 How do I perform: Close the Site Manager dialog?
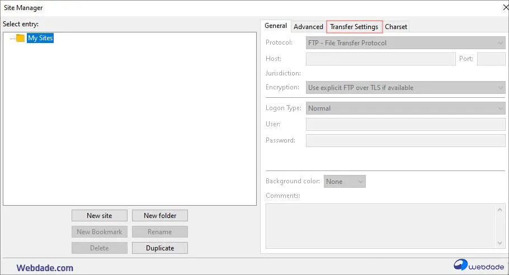[x=506, y=7]
